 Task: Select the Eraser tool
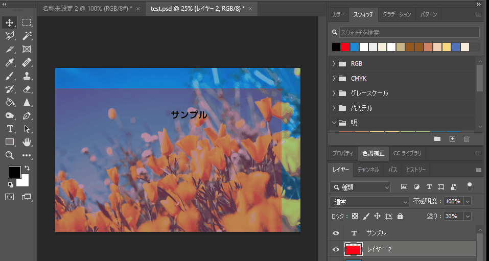27,89
